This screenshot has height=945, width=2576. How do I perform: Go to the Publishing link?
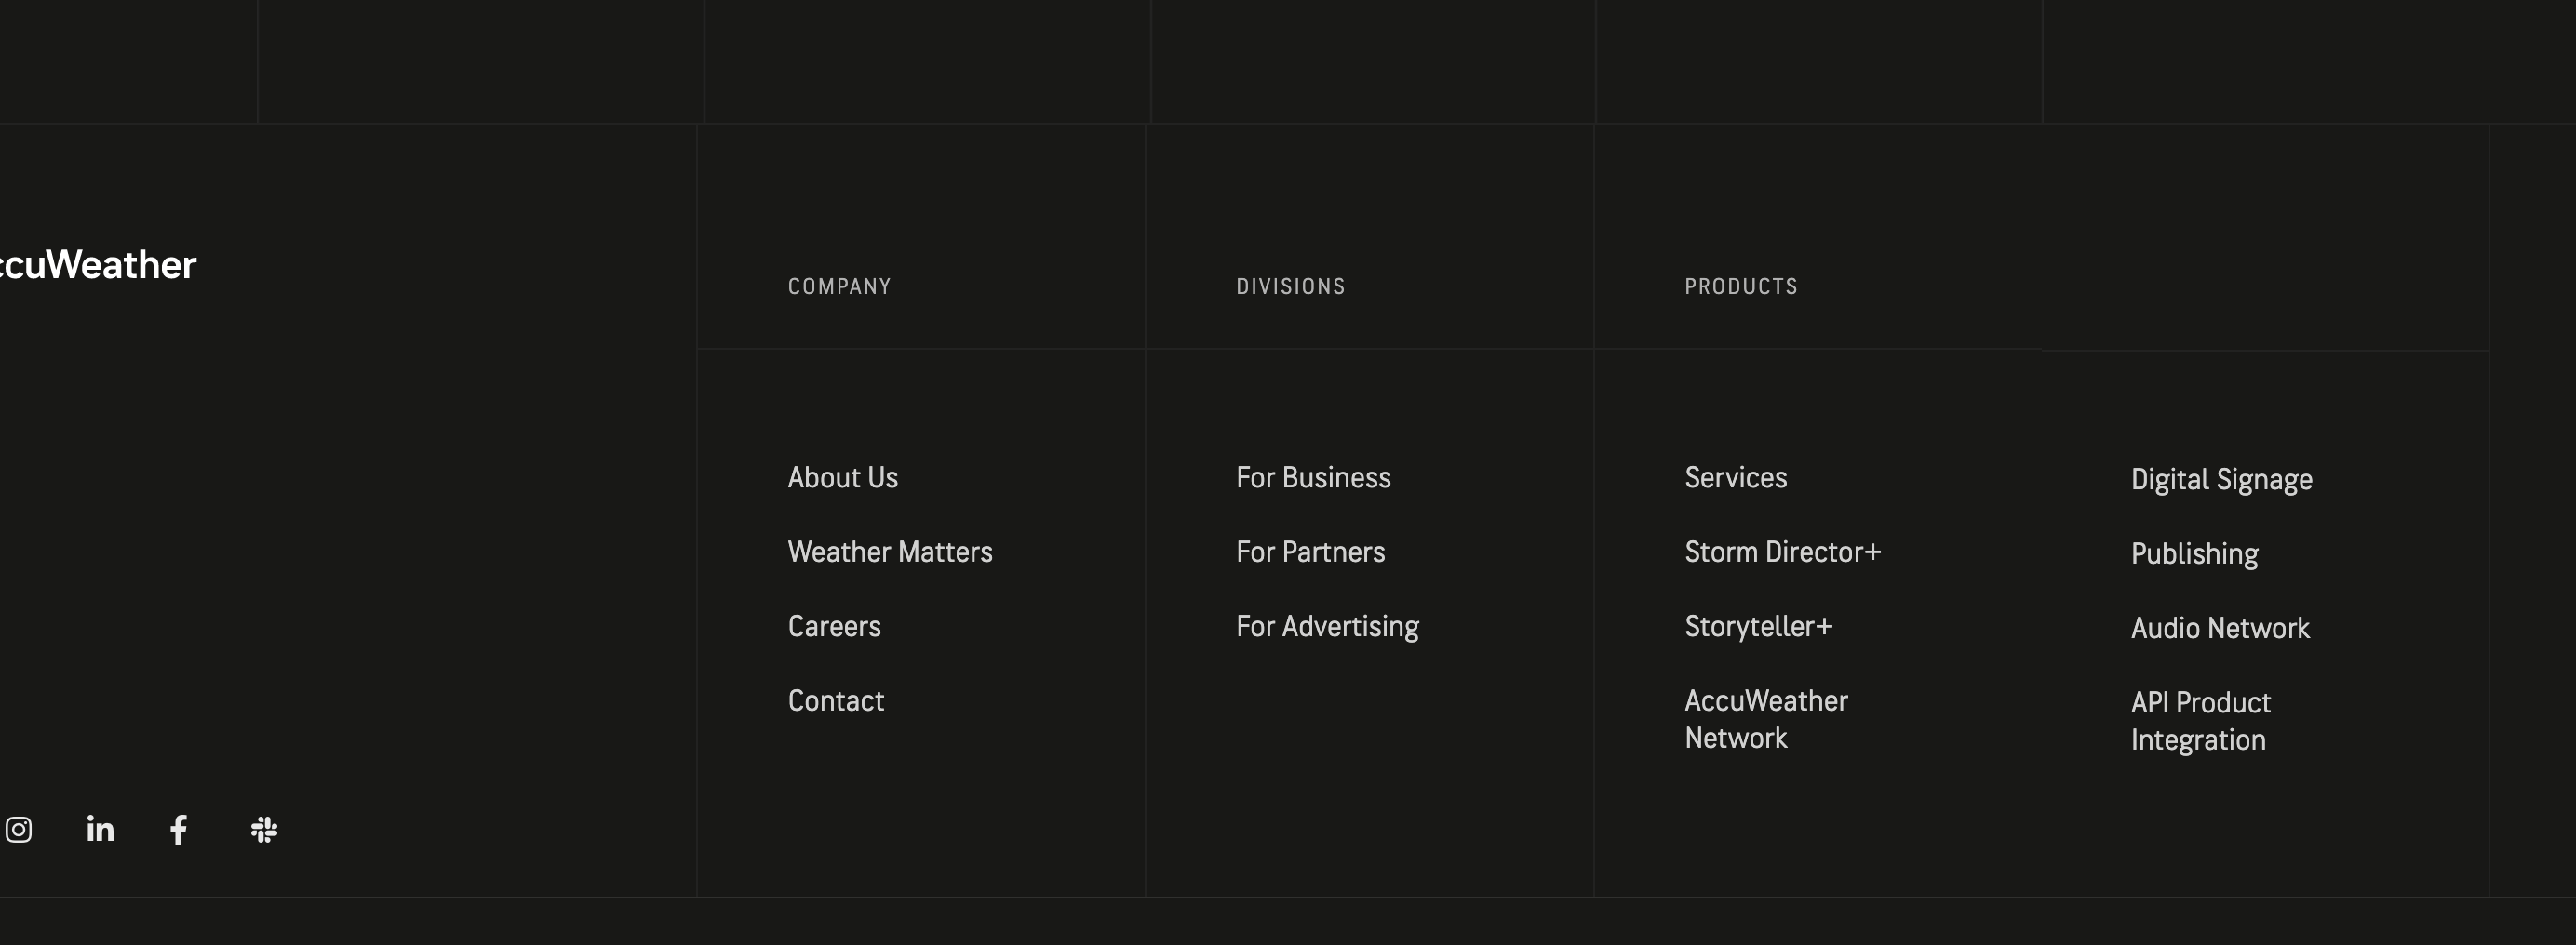click(2194, 554)
